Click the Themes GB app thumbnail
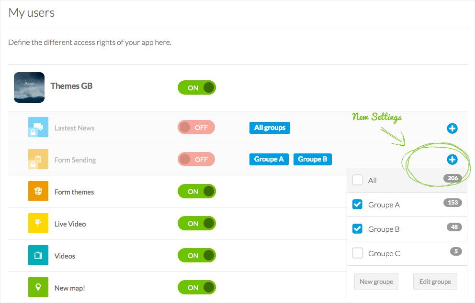 tap(29, 87)
